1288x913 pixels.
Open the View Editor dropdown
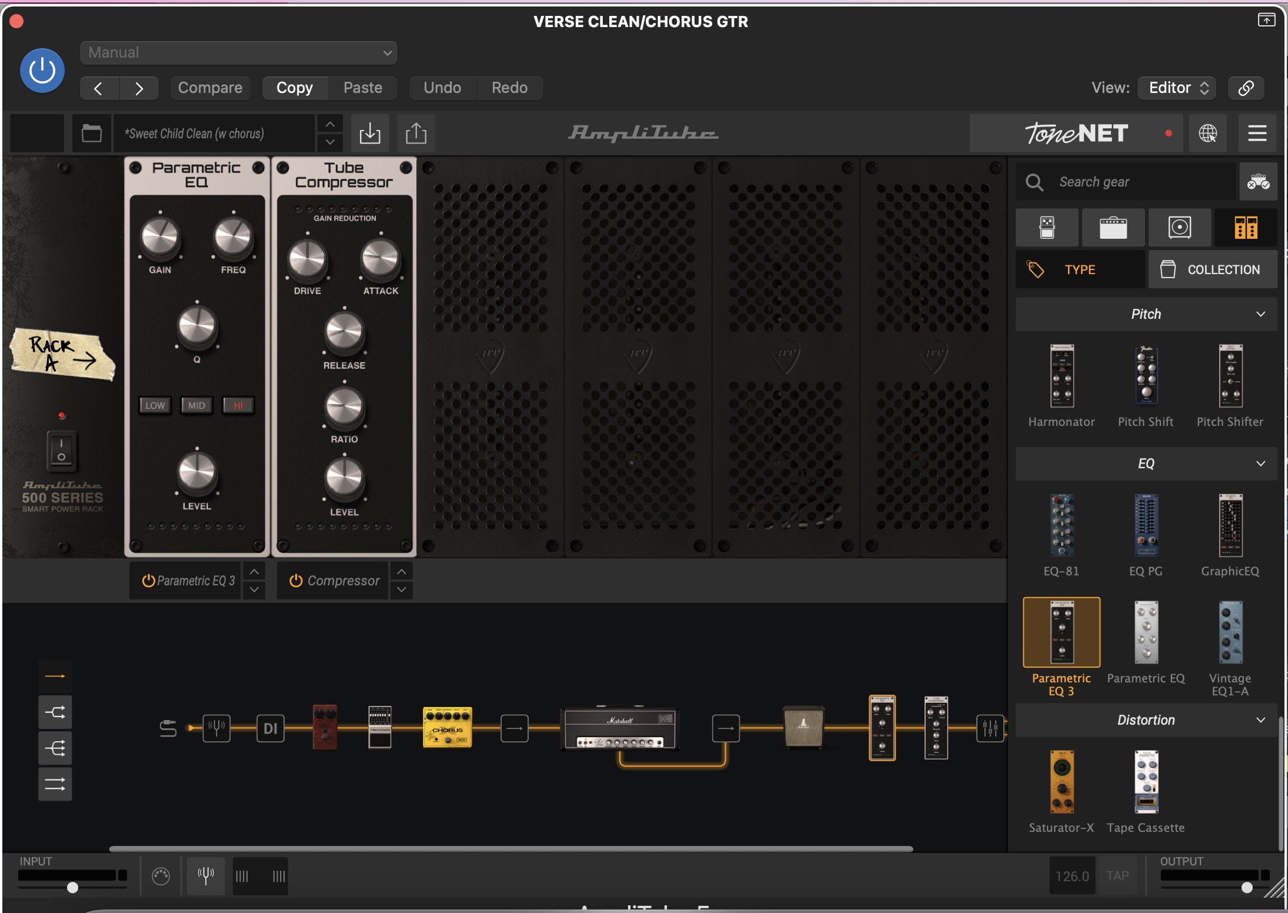tap(1177, 88)
